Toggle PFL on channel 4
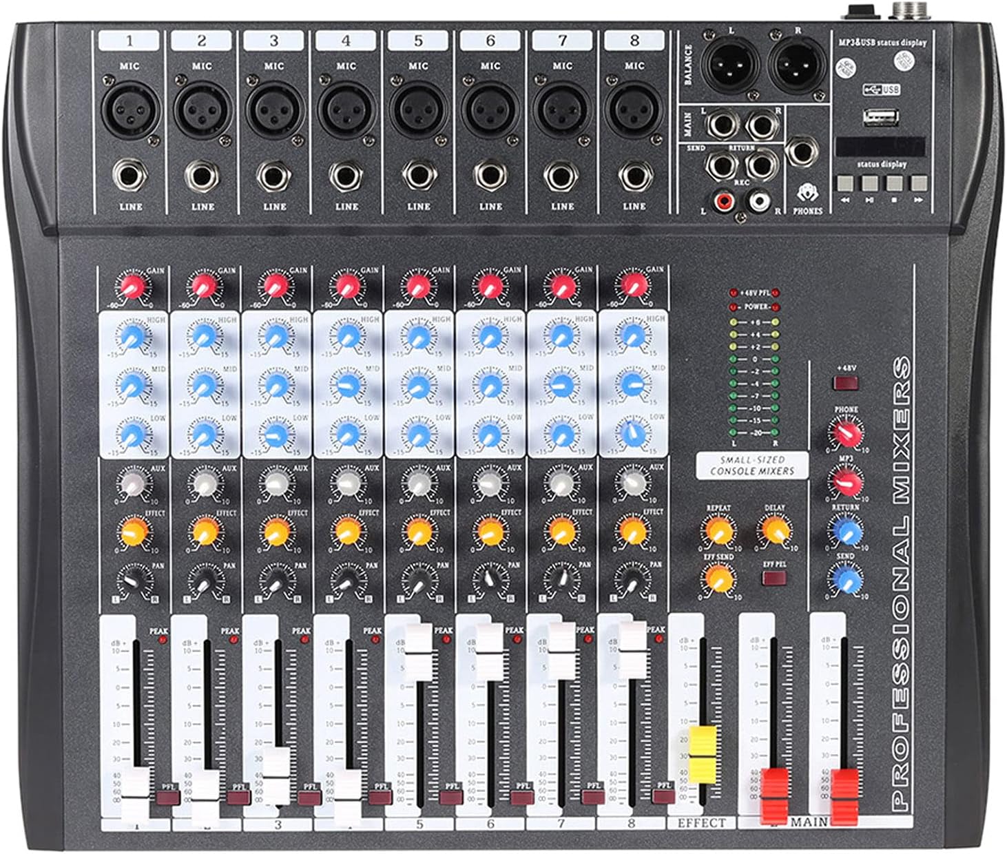The width and height of the screenshot is (1007, 854). pos(380,798)
